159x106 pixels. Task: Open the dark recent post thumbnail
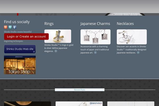tap(27, 104)
